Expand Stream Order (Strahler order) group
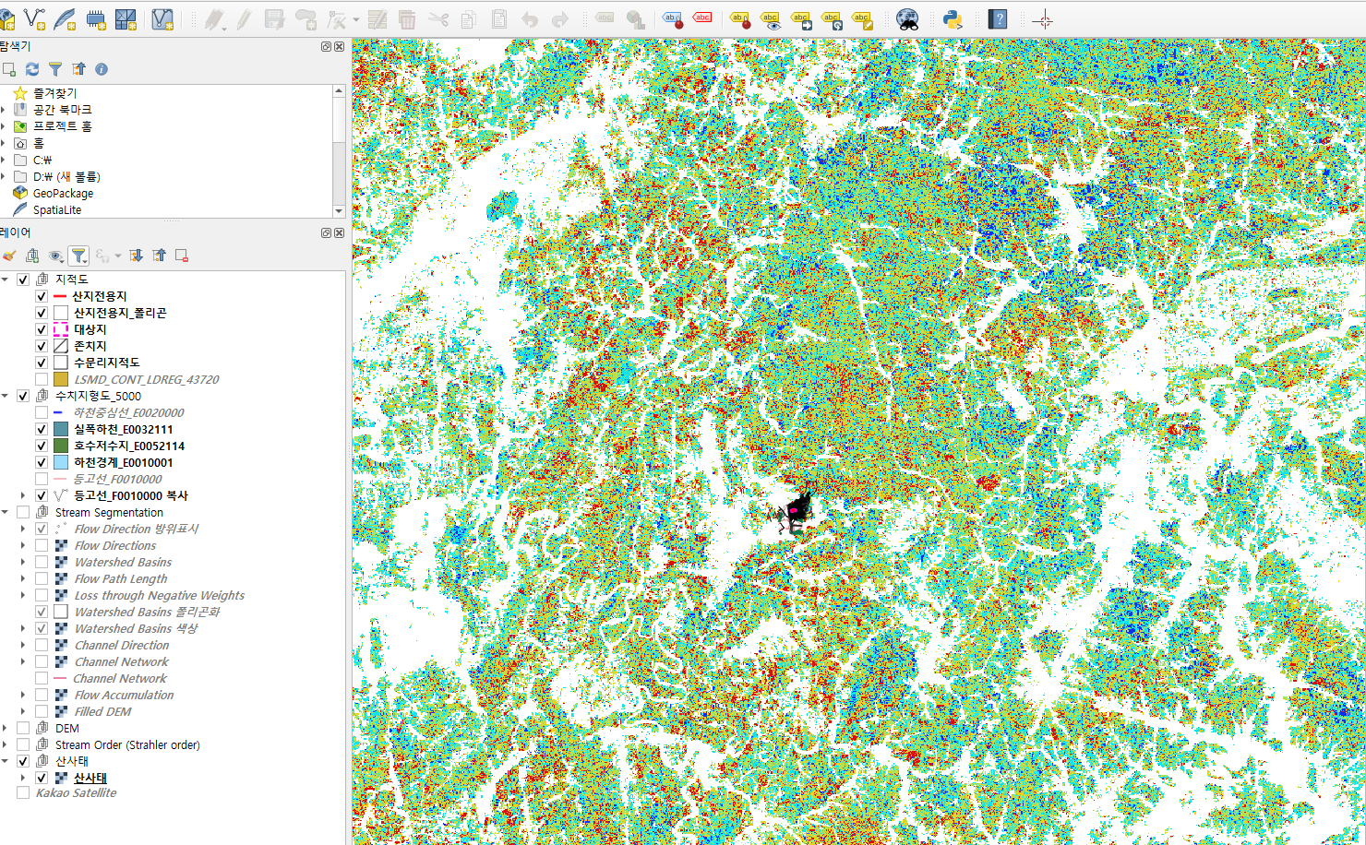 [x=6, y=744]
